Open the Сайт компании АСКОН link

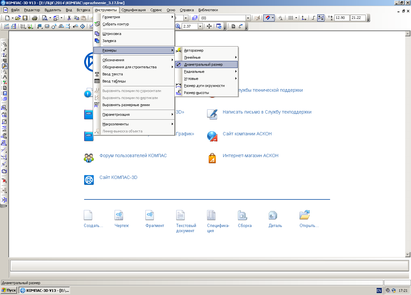click(x=247, y=134)
